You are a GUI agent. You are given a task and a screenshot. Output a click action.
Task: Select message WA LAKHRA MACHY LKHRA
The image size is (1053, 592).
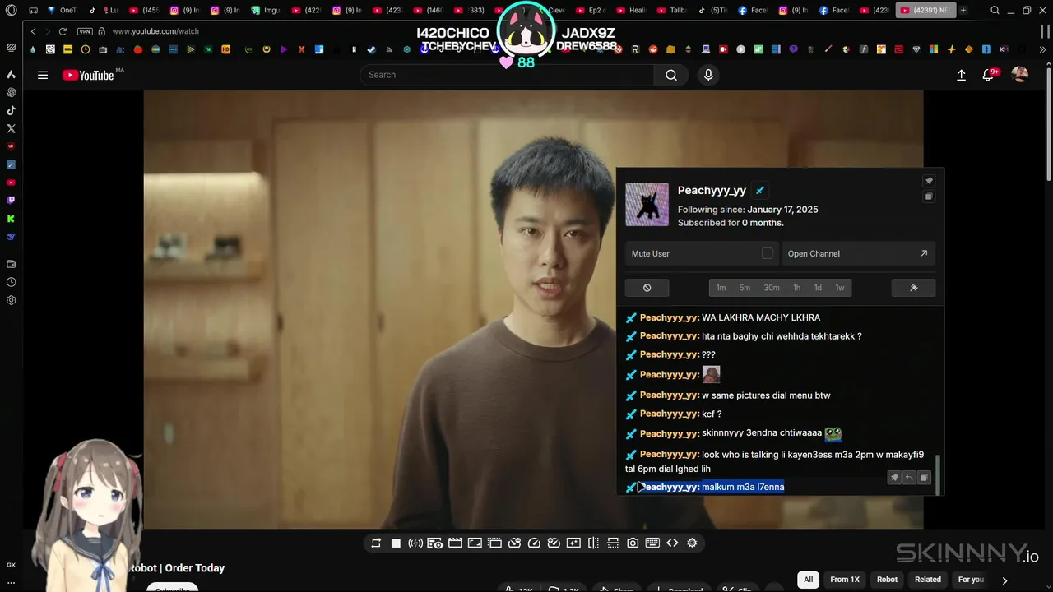click(x=761, y=317)
